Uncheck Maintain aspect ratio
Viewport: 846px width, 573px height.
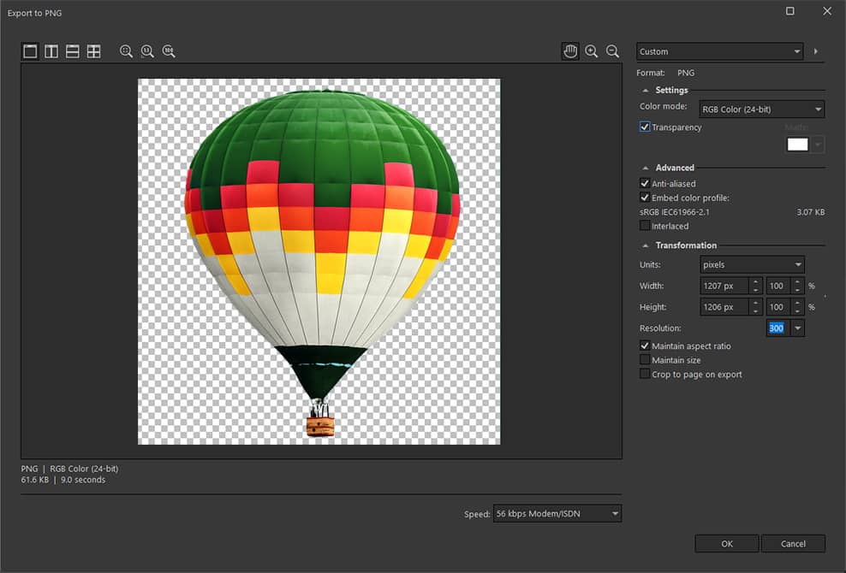pyautogui.click(x=645, y=346)
